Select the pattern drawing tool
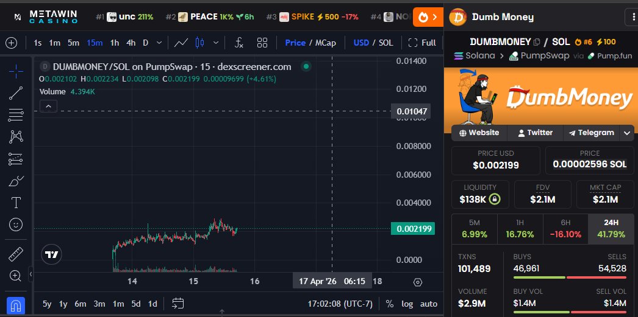 point(16,137)
